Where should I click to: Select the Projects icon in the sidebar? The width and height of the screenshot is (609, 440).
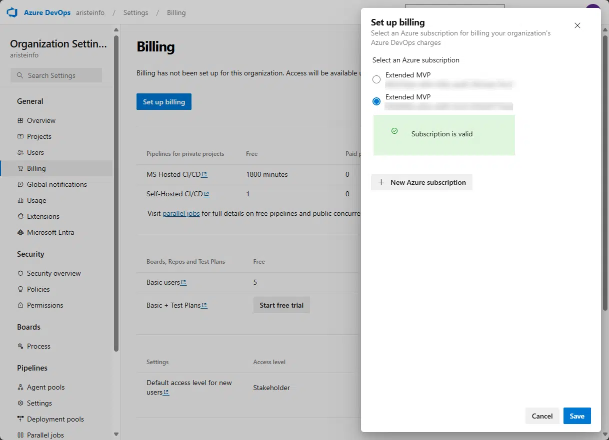[20, 136]
